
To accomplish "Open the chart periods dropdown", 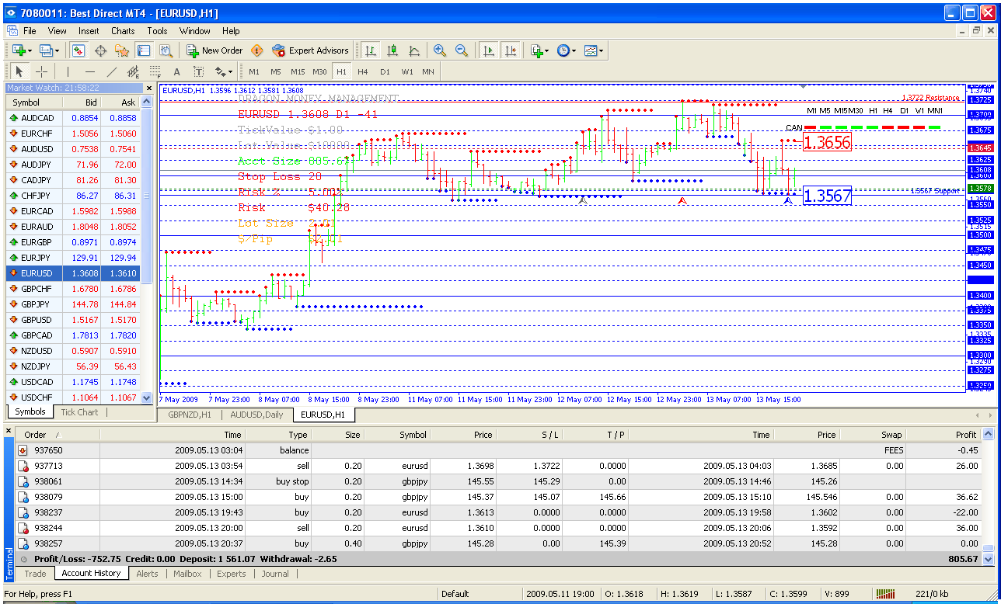I will coord(570,50).
